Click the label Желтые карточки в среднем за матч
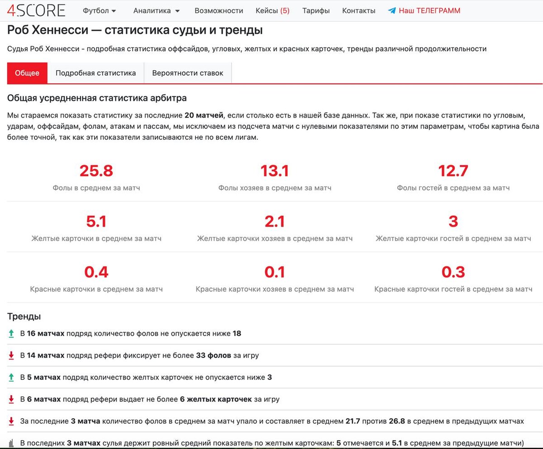Image resolution: width=543 pixels, height=449 pixels. coord(96,238)
